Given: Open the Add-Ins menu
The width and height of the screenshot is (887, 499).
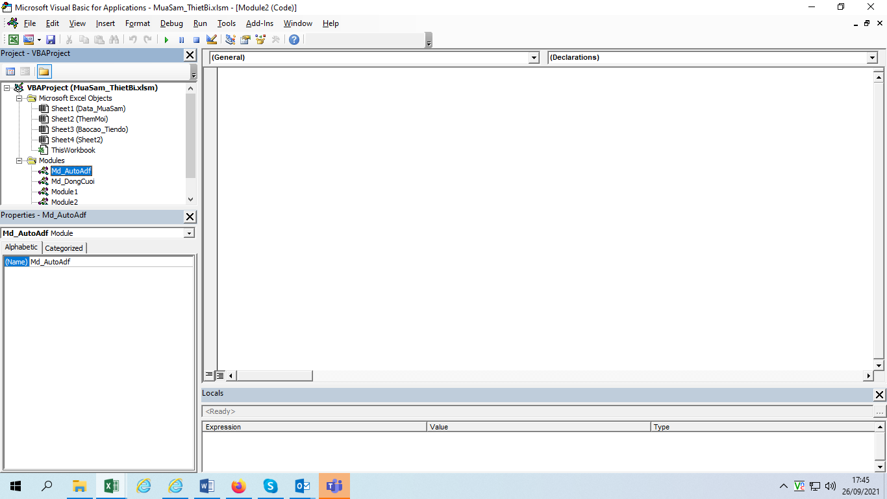Looking at the screenshot, I should click(260, 23).
